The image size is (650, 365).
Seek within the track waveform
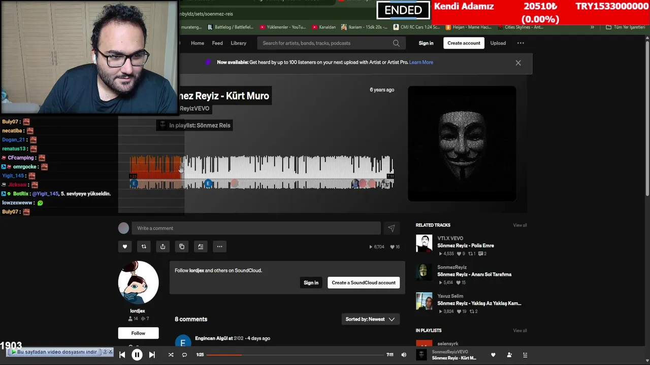pos(262,171)
